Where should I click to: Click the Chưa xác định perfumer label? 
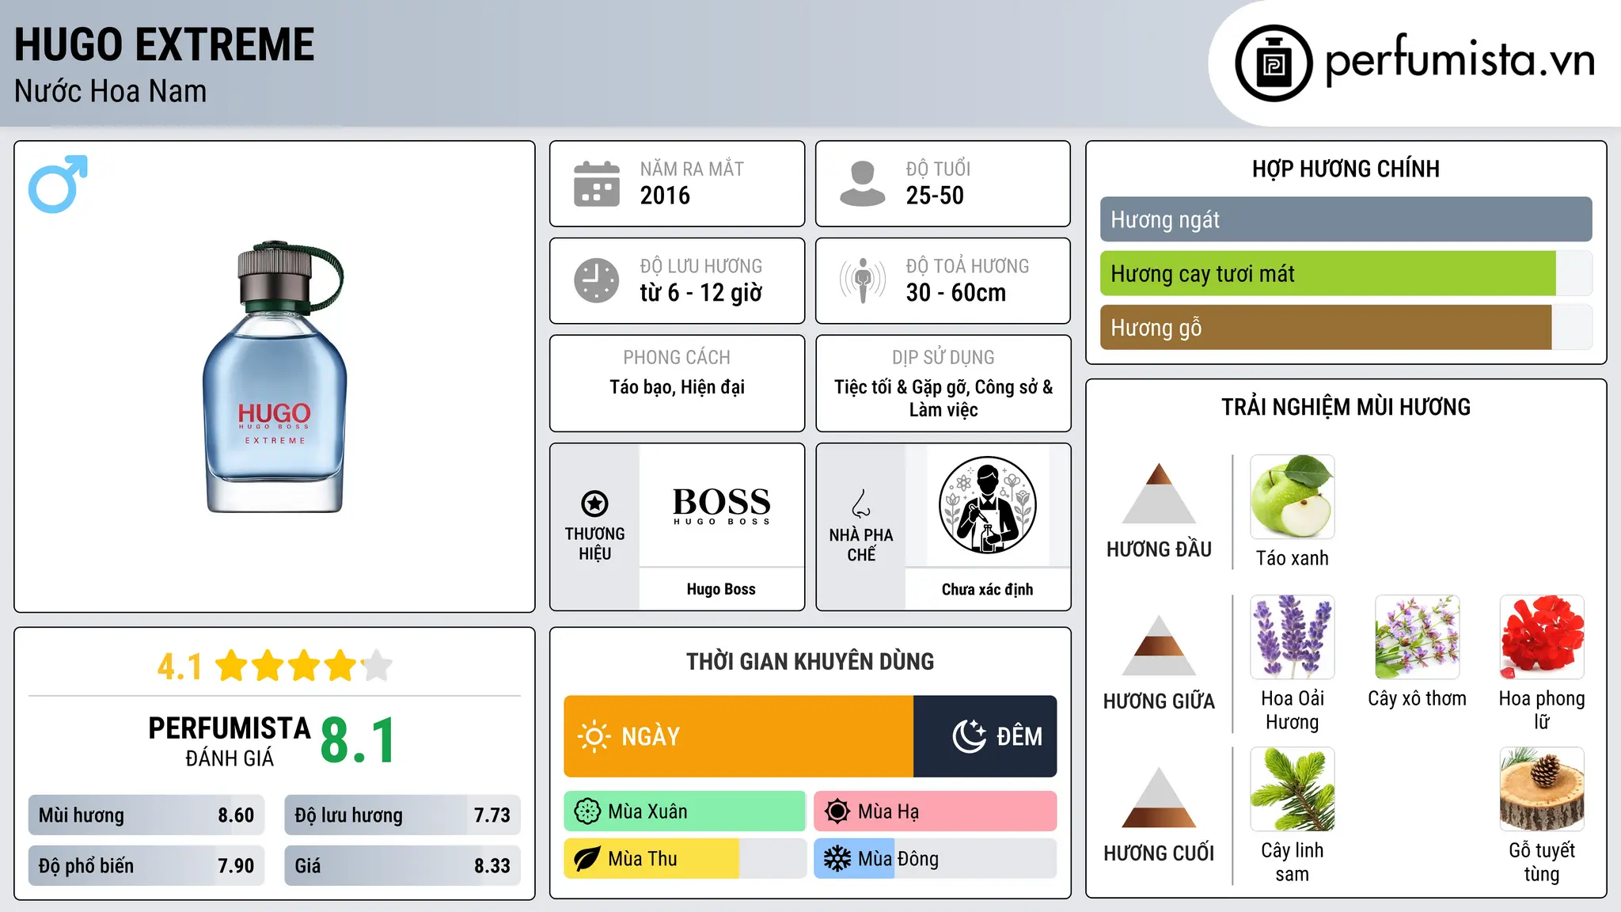point(987,589)
